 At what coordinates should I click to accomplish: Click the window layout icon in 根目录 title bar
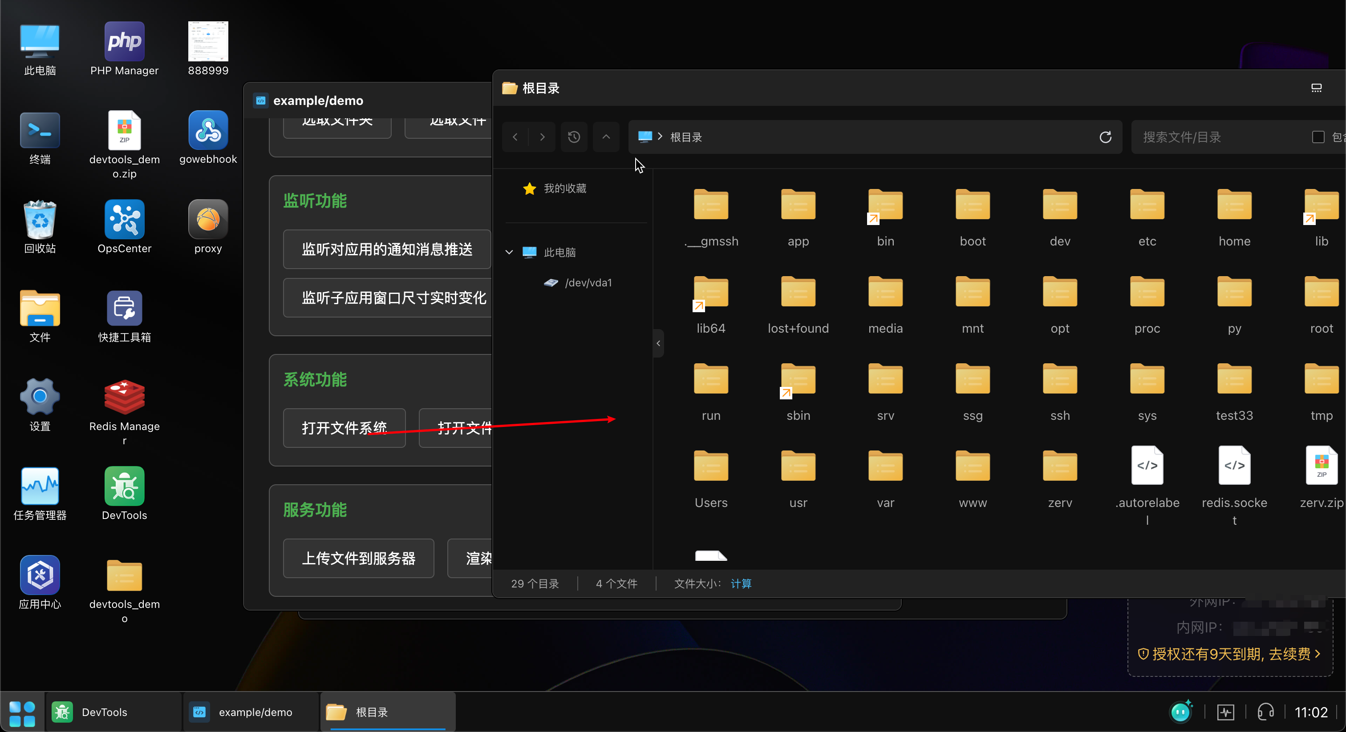[1316, 88]
